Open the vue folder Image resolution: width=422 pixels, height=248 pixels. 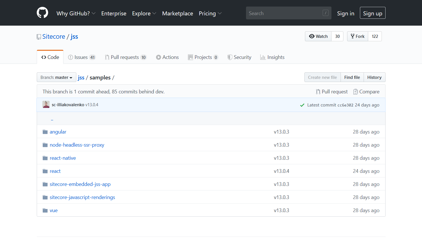pyautogui.click(x=54, y=210)
